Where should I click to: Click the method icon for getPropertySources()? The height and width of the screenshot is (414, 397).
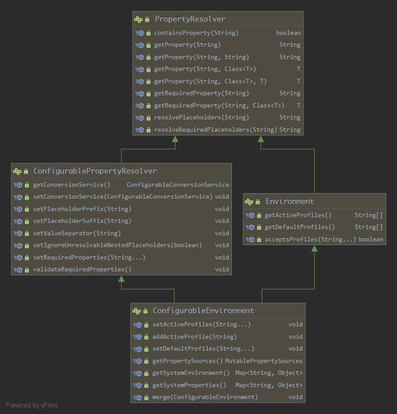[x=137, y=361]
